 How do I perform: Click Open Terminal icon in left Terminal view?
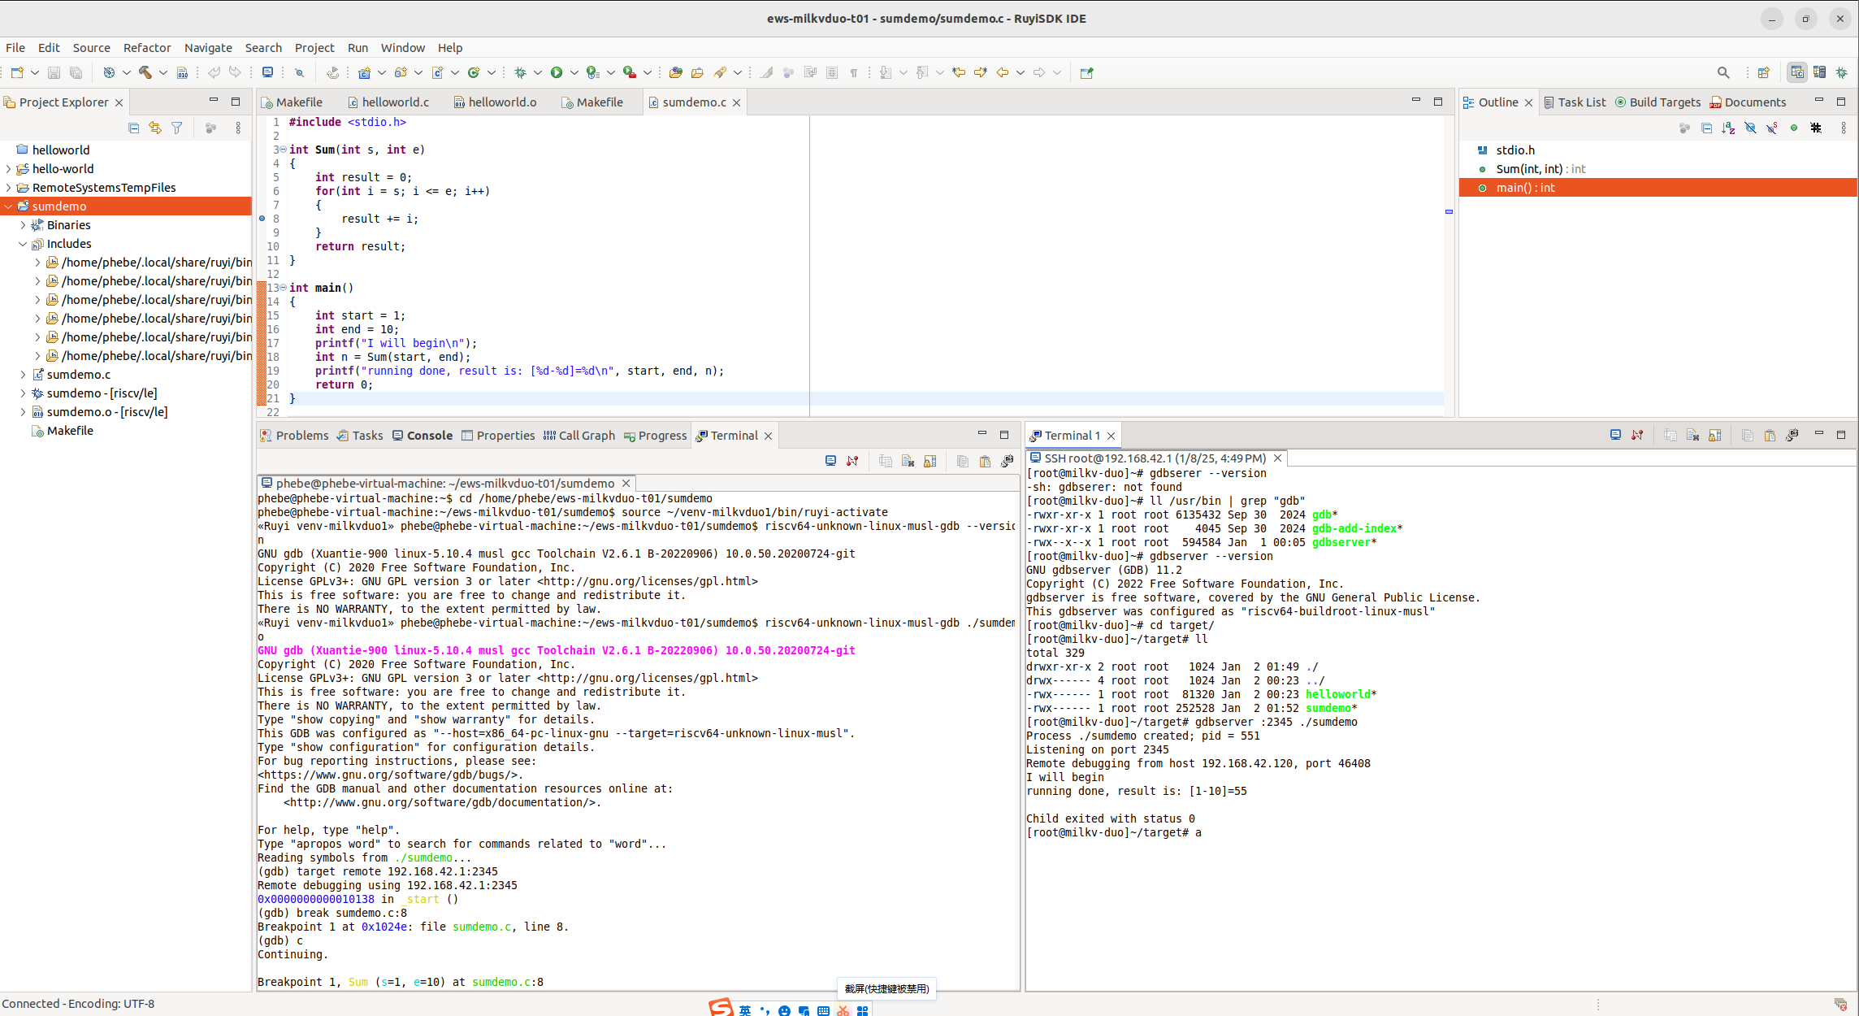tap(830, 461)
